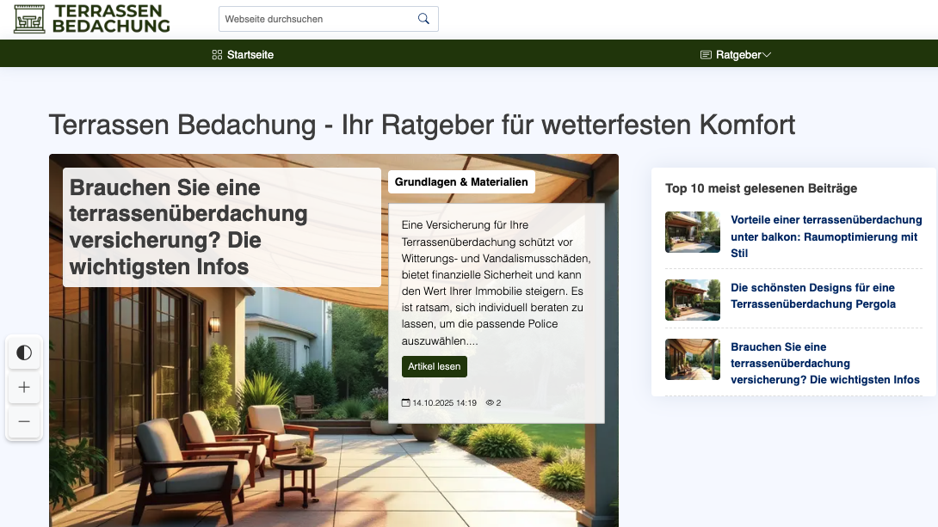The width and height of the screenshot is (938, 527).
Task: Open the Terrassenüberdachung Pergola designs link
Action: coord(813,296)
